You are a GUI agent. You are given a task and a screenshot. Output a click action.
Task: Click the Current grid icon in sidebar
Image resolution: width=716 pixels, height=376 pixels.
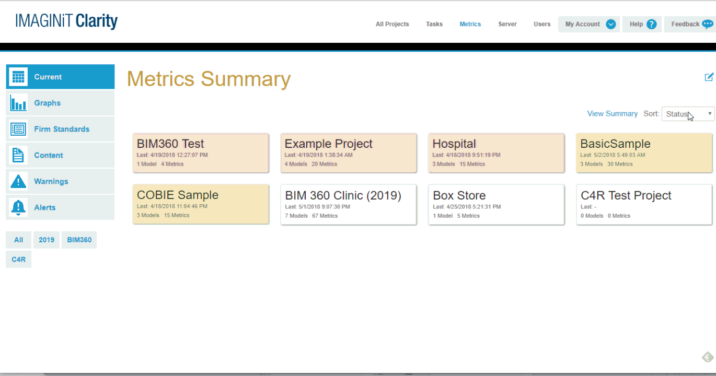point(18,77)
